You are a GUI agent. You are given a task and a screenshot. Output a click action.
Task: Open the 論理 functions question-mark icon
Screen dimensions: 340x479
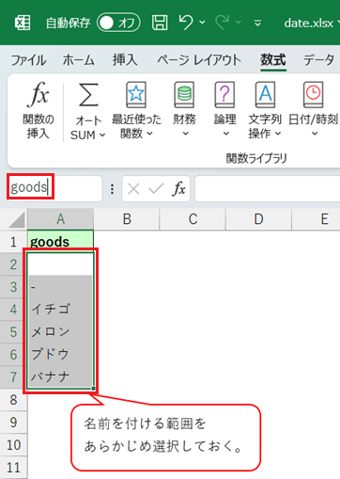[x=224, y=94]
